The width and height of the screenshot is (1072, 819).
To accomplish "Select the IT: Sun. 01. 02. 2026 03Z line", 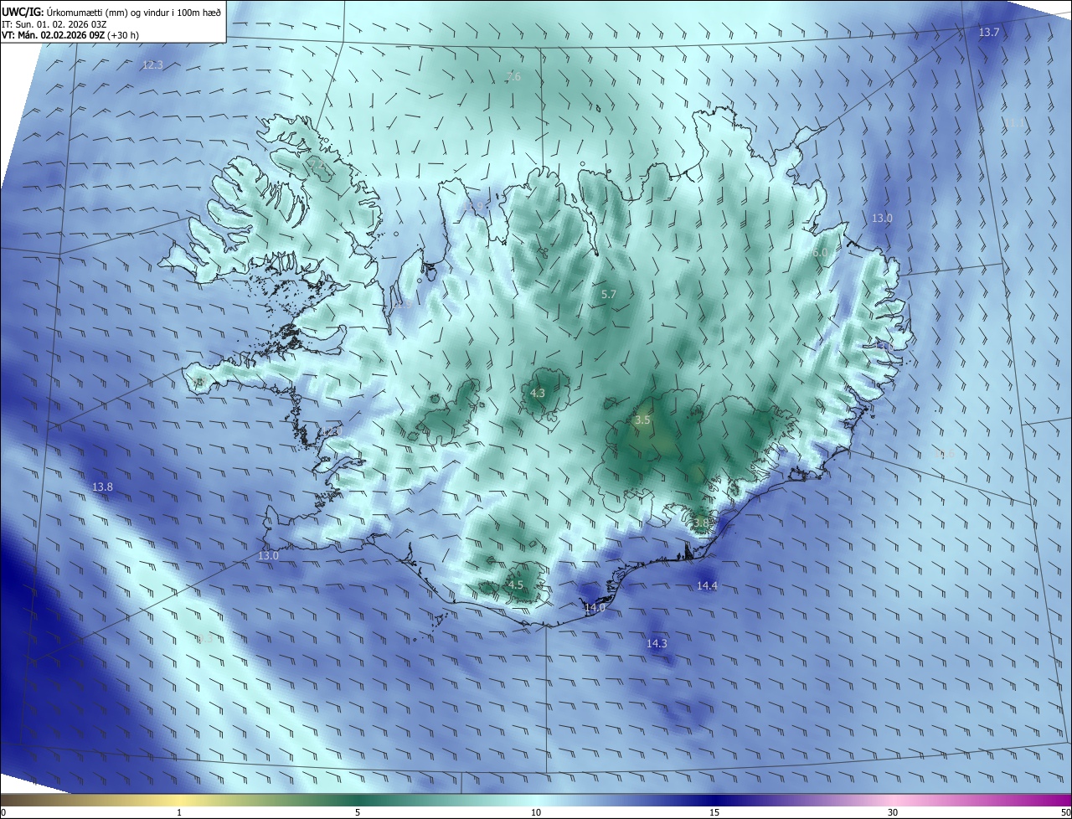I will (x=54, y=23).
